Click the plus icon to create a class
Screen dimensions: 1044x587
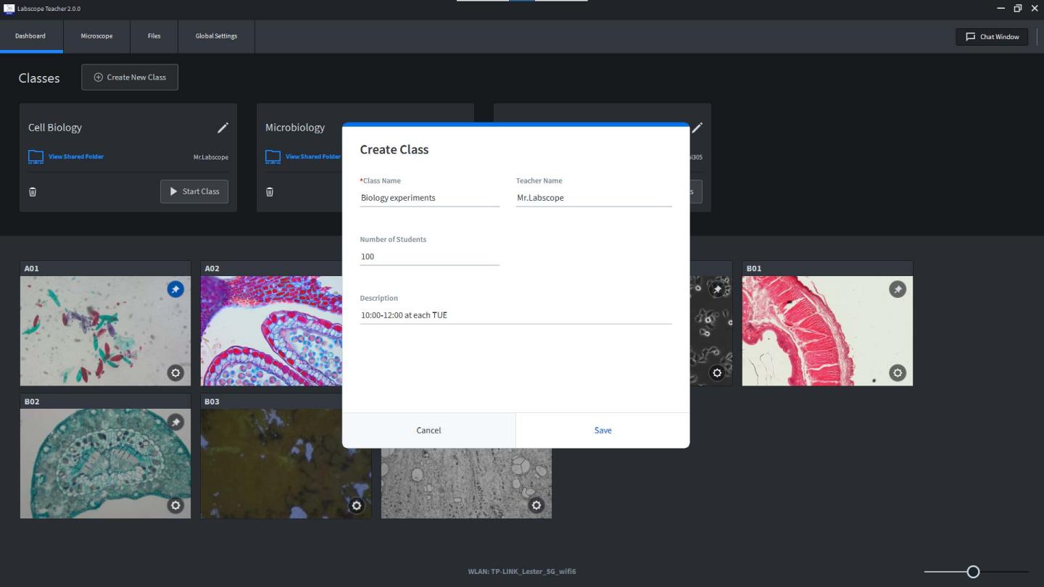coord(97,77)
